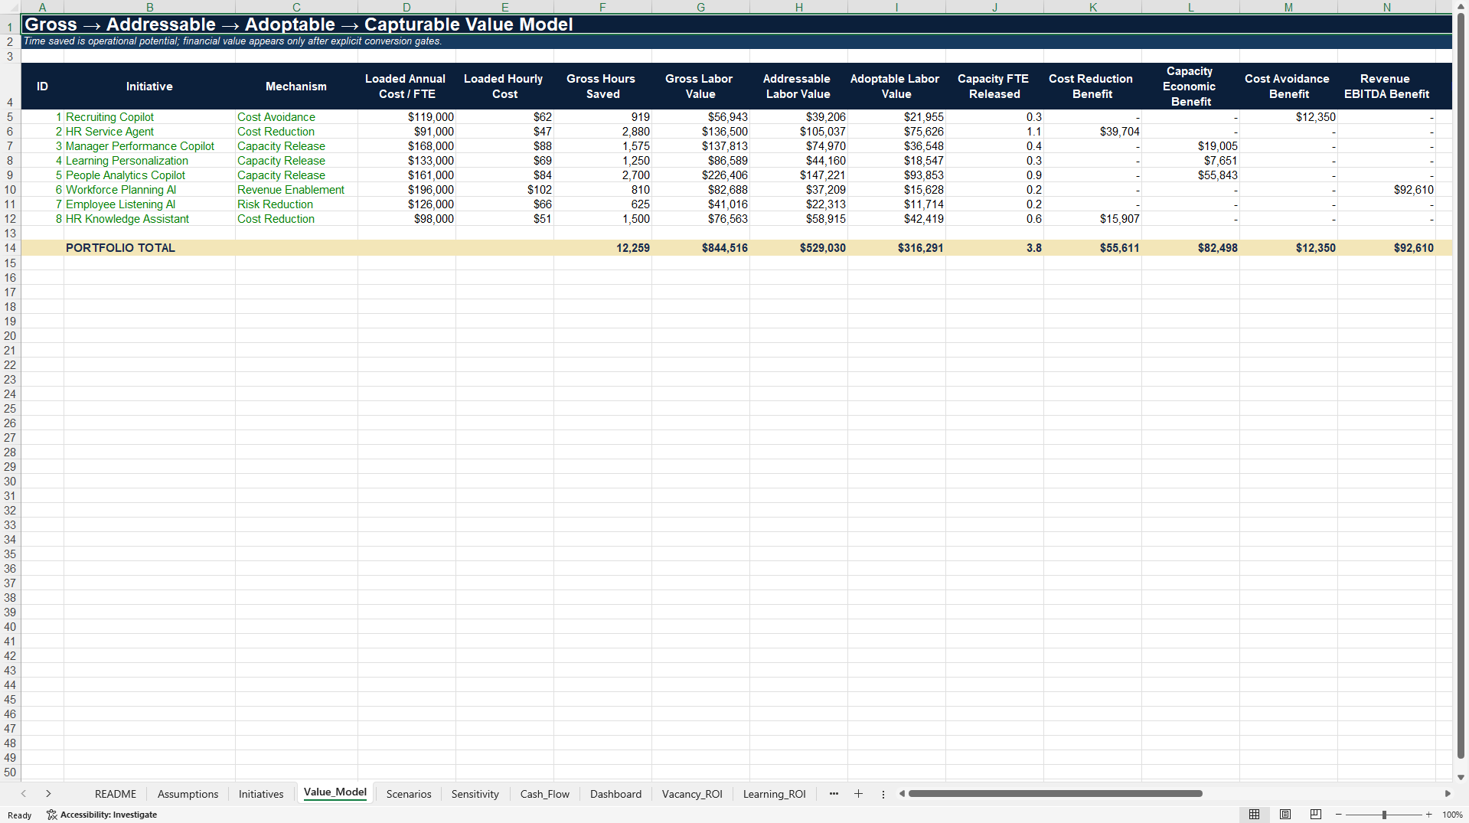Select the PORTFOLIO TOTAL label cell

(x=149, y=248)
